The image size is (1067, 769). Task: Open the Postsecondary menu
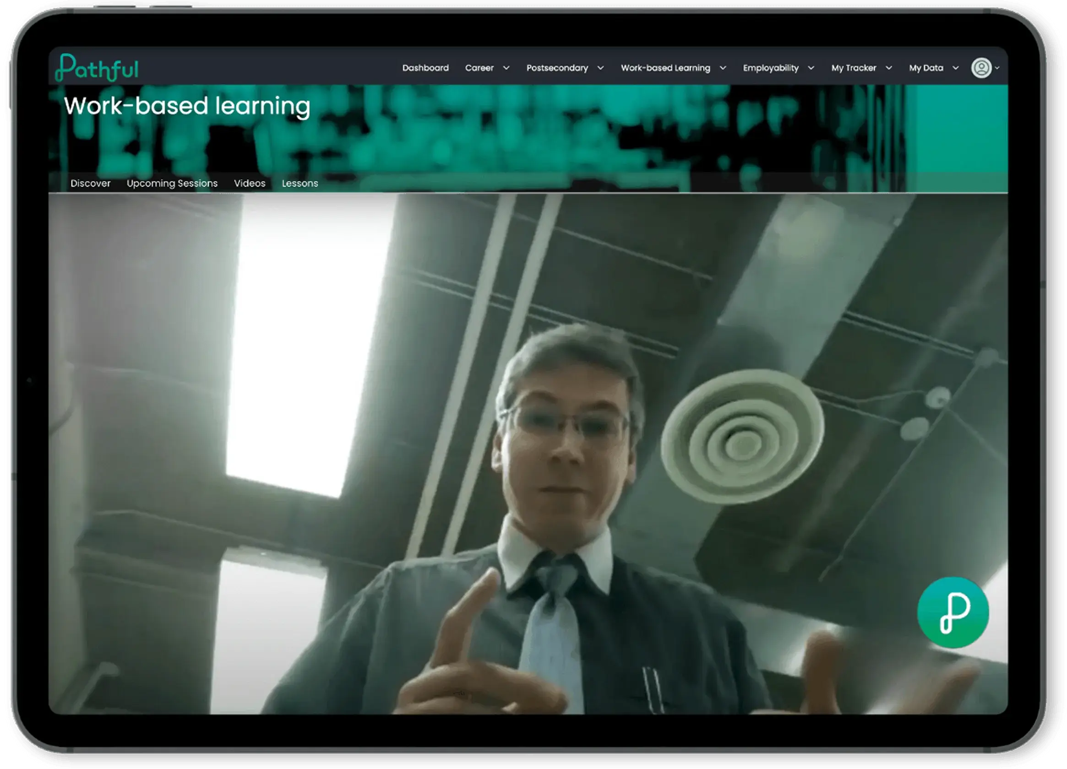click(557, 68)
